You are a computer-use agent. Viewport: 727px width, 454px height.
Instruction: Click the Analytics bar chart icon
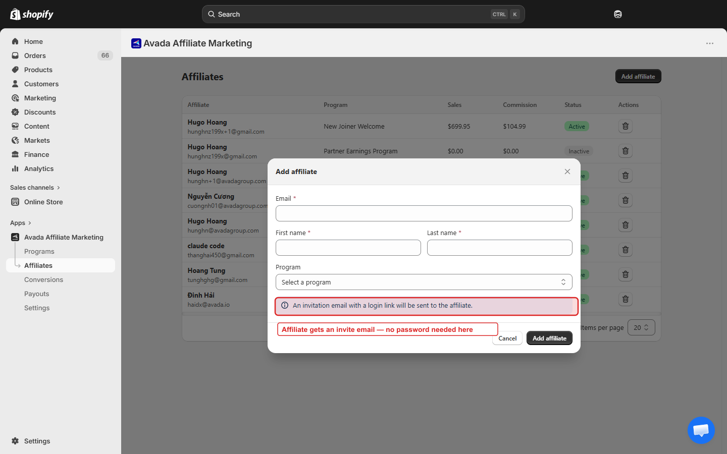point(15,168)
